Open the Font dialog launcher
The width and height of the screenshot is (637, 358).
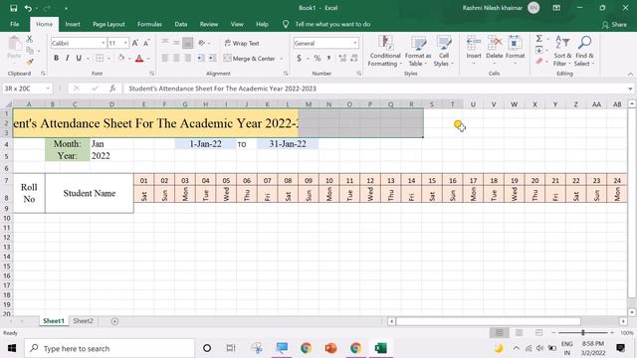(x=151, y=74)
